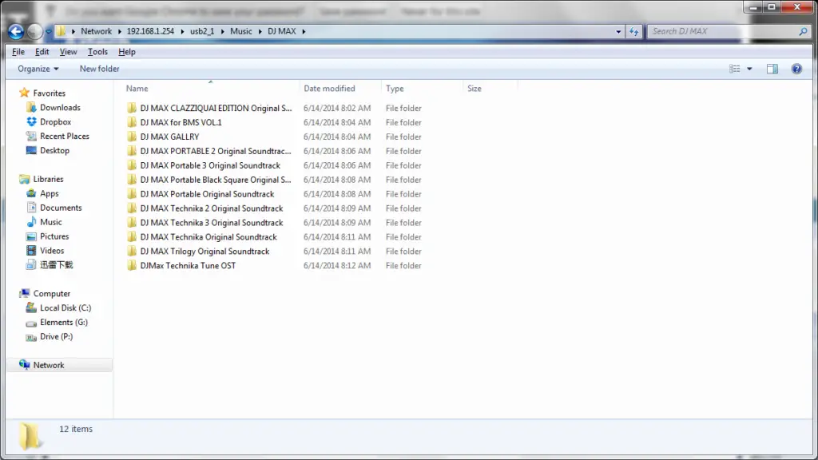
Task: Select DJ MAX Technika Original Soundtrack folder
Action: click(x=208, y=236)
